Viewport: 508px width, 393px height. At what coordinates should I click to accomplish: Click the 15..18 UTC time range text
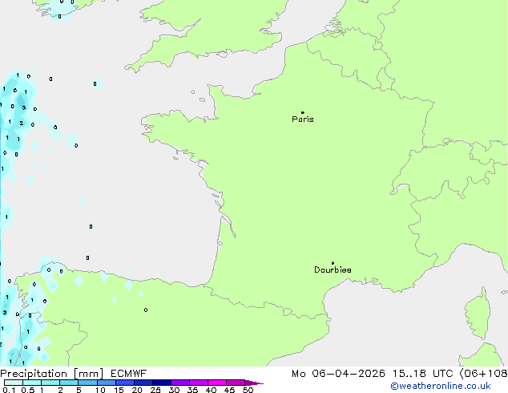coord(425,374)
